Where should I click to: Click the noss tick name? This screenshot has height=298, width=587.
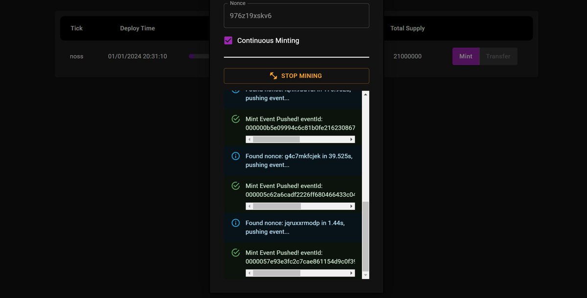(x=77, y=56)
